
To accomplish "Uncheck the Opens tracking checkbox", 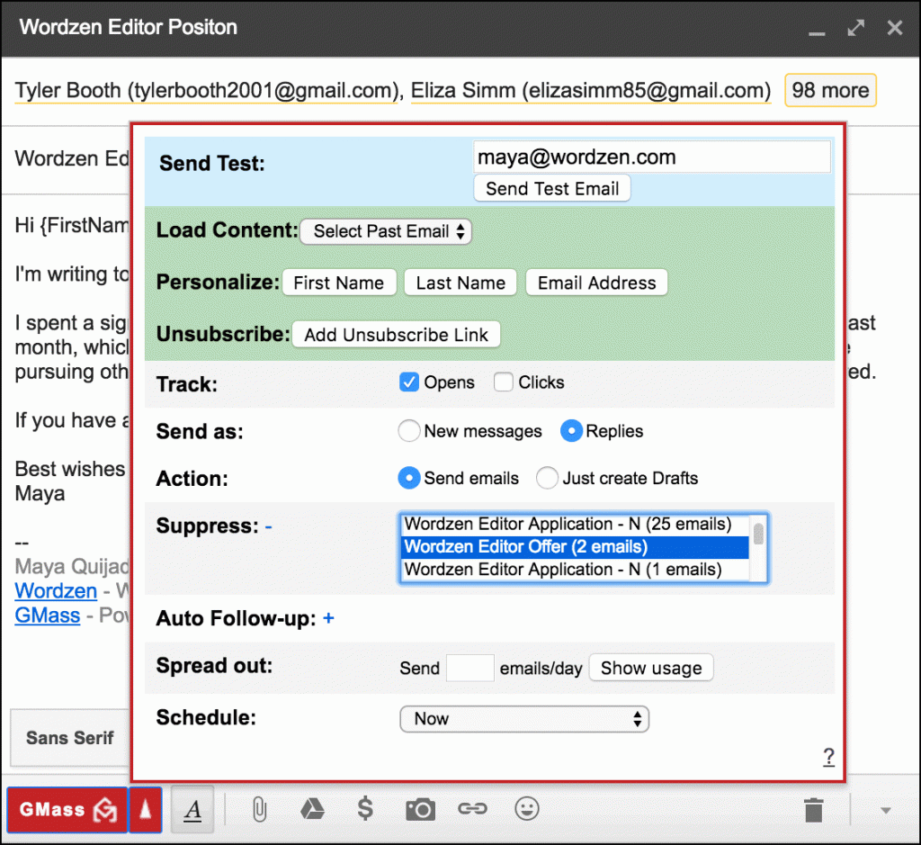I will pos(409,382).
